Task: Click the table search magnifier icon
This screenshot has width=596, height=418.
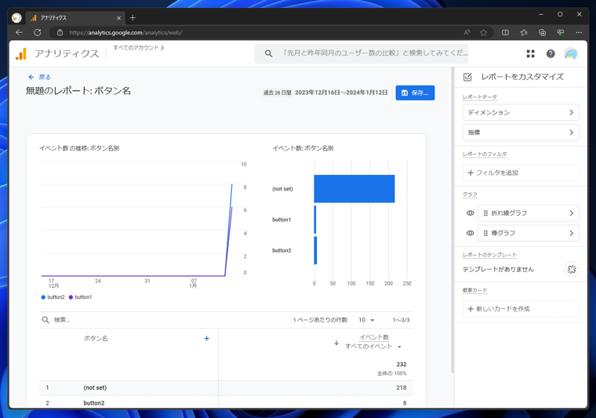Action: 45,320
